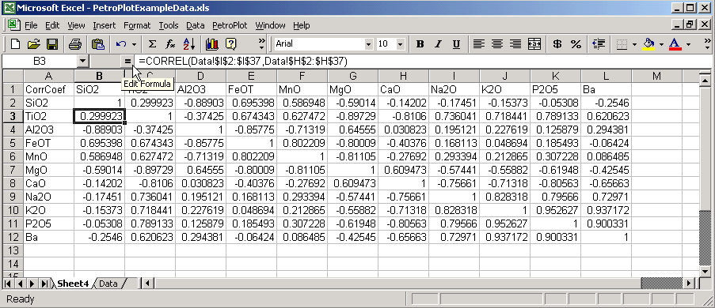Click the AutoSum sigma icon
The height and width of the screenshot is (308, 715).
tap(153, 44)
